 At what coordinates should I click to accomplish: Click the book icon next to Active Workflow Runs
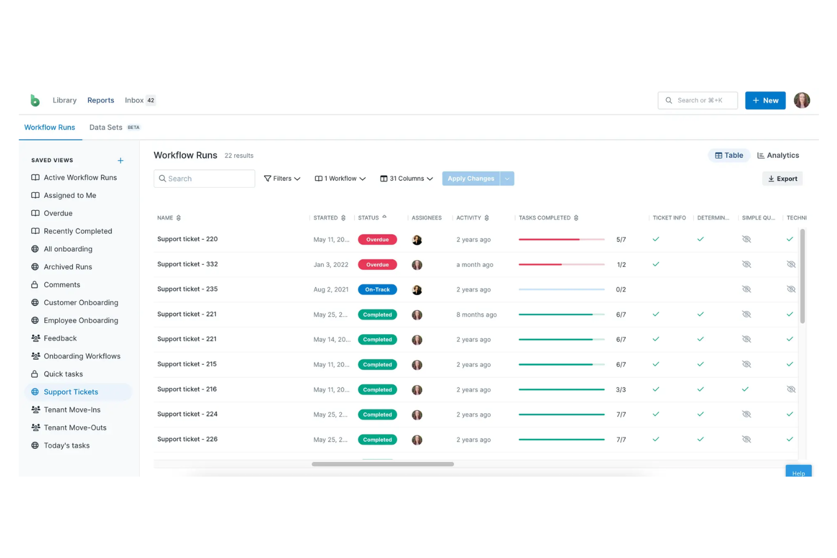[x=35, y=178]
